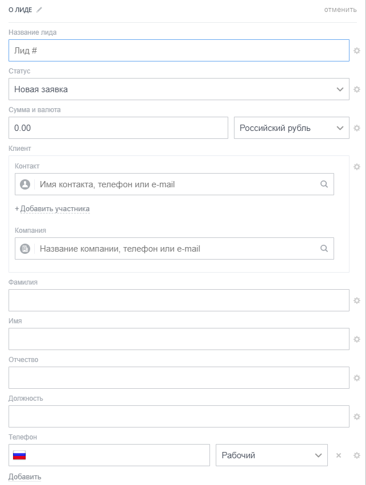Click the отменить link
The height and width of the screenshot is (485, 366).
[340, 10]
